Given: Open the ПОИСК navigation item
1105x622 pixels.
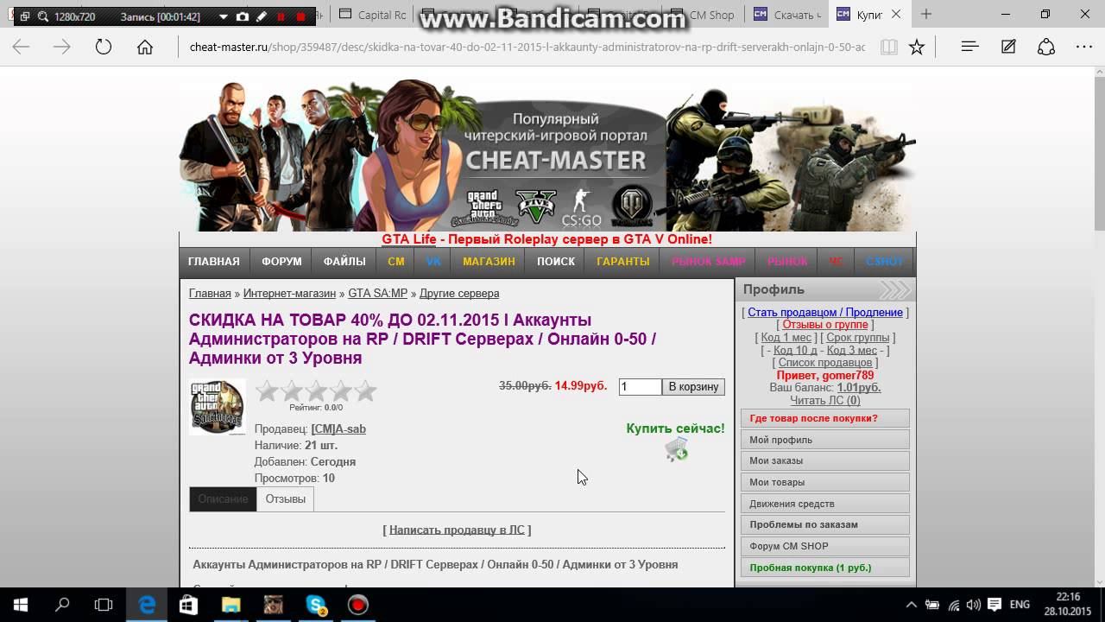Looking at the screenshot, I should click(x=556, y=262).
